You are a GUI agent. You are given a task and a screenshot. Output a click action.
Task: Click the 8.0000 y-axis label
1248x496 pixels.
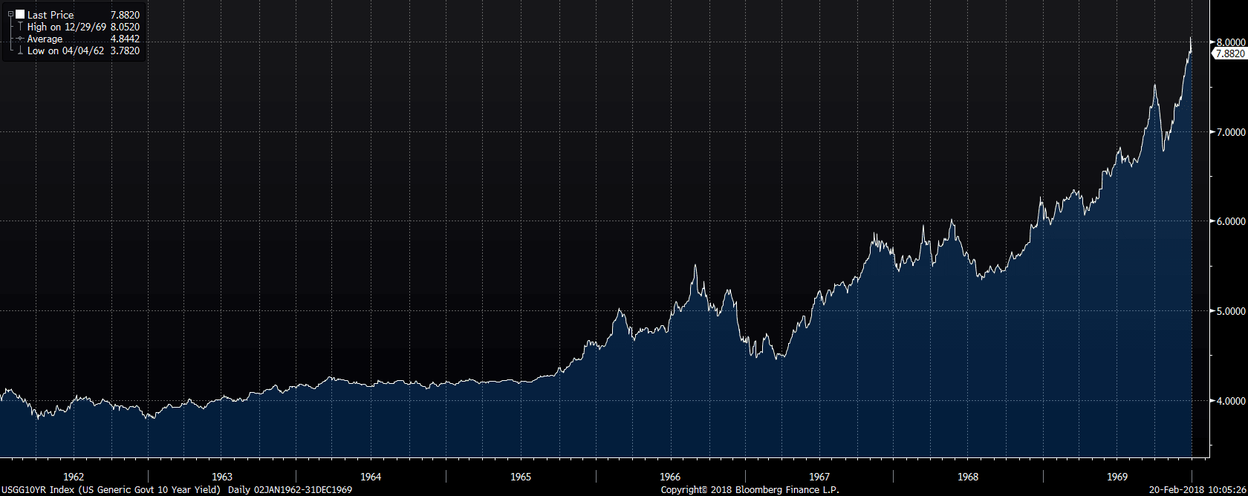pos(1230,43)
